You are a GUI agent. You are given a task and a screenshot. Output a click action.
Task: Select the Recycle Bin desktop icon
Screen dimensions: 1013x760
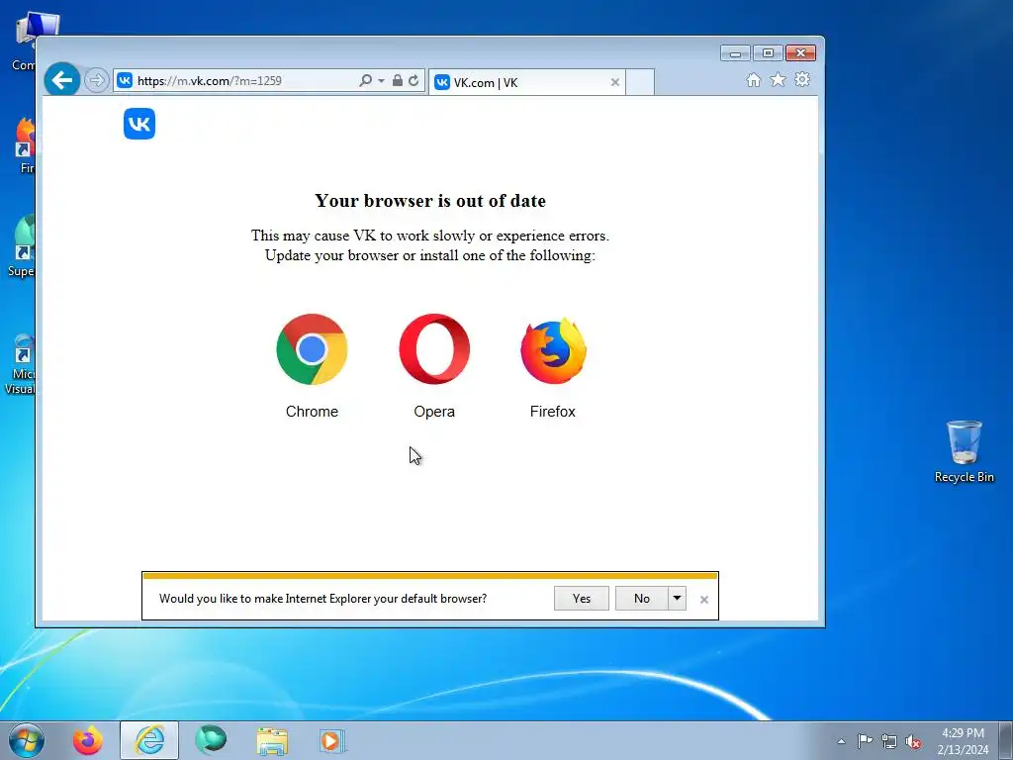point(964,451)
